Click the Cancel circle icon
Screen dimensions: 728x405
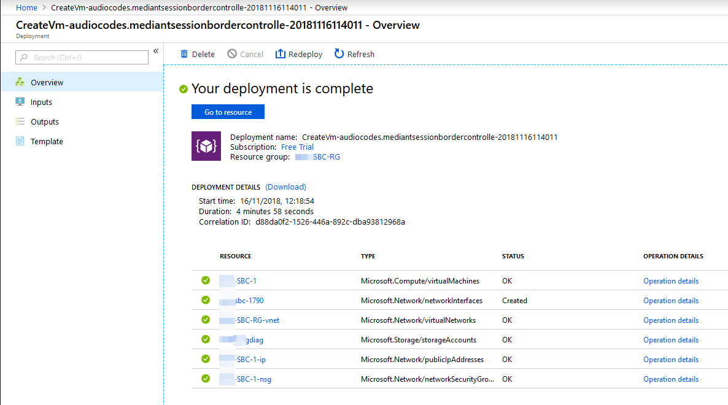[x=232, y=54]
